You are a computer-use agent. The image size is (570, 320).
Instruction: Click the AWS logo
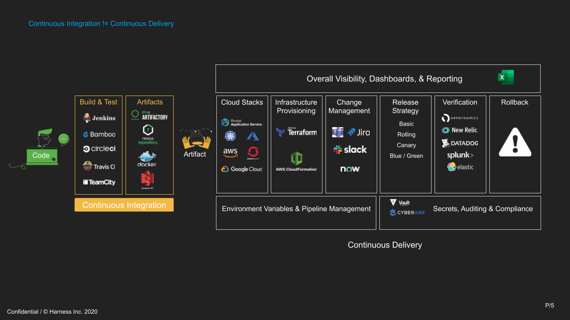point(230,152)
